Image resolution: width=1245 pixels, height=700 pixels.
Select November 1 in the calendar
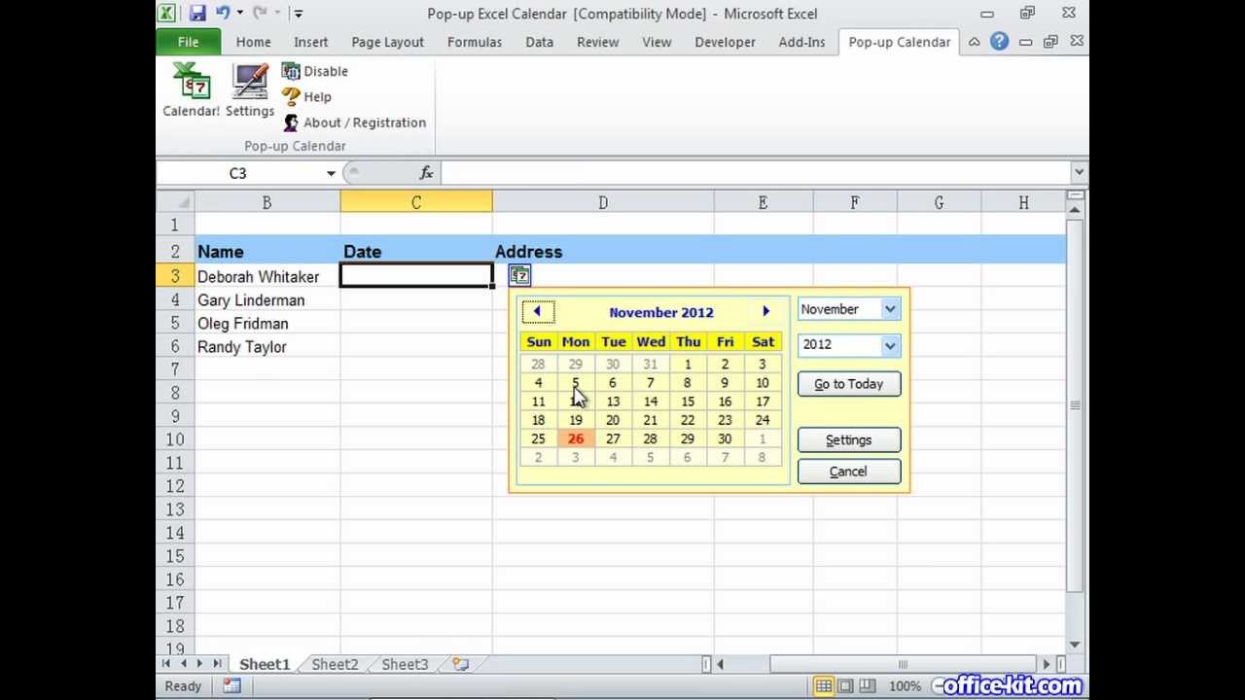[x=688, y=365]
